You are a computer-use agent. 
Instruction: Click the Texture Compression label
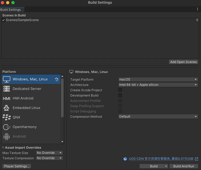(18, 158)
